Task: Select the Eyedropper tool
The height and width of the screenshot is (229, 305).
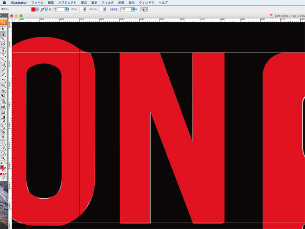Action: tap(3, 122)
